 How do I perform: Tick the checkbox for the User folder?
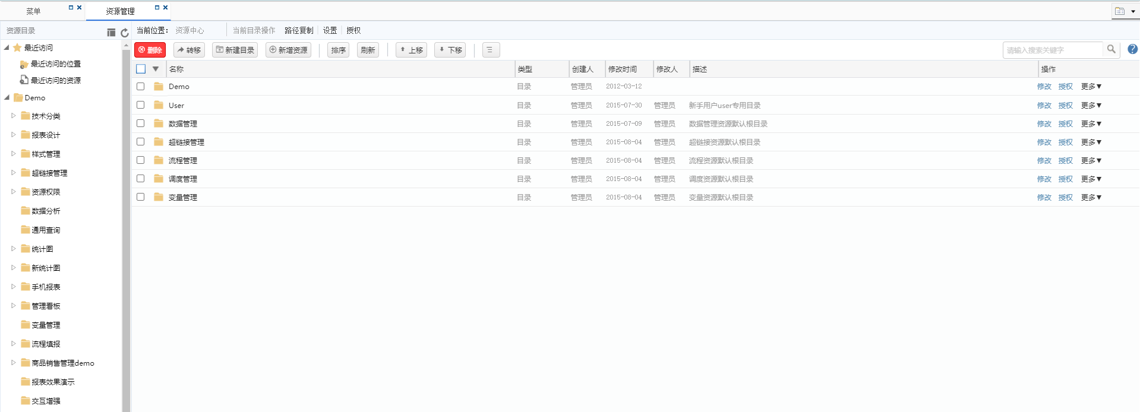coord(141,105)
